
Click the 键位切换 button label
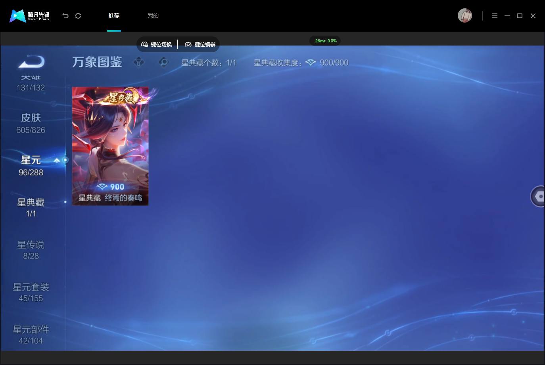[161, 44]
